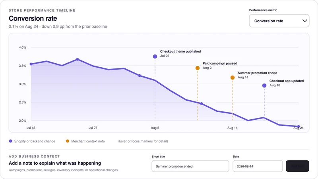Click the Aug 5 x-axis label

coord(155,128)
